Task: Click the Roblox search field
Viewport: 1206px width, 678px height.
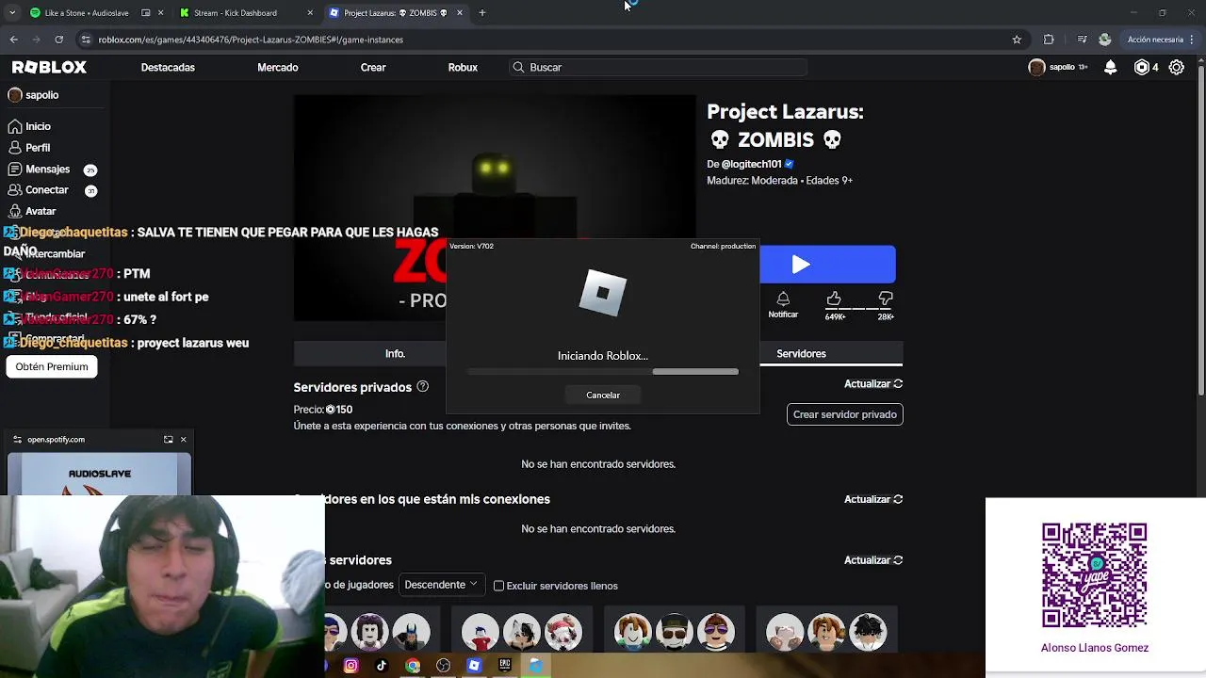Action: (x=658, y=68)
